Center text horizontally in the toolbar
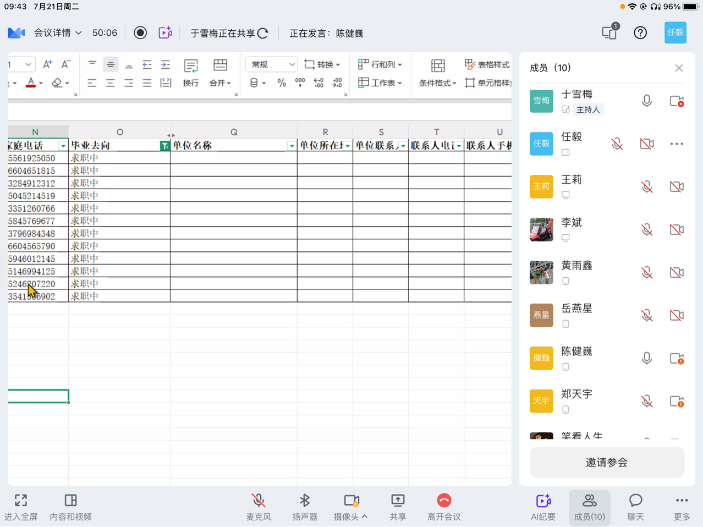This screenshot has height=527, width=703. (111, 83)
